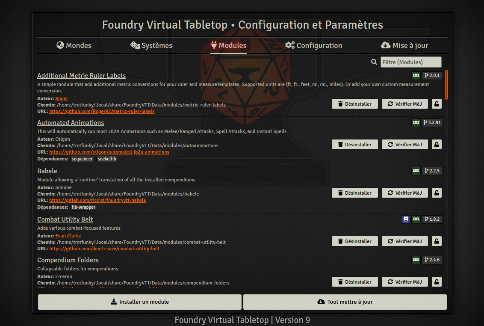484x326 pixels.
Task: Click the compendium book icon for Combat Utility Belt
Action: click(406, 219)
